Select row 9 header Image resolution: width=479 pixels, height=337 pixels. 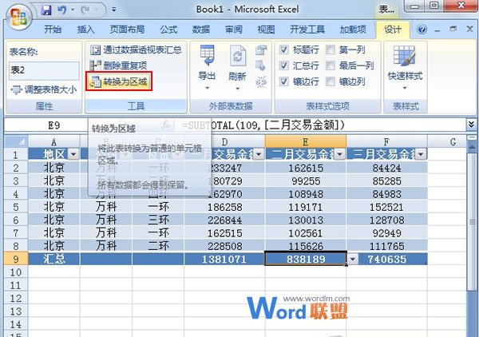[16, 259]
